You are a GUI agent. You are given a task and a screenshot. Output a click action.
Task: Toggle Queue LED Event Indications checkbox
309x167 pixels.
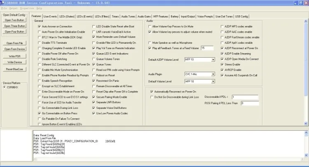click(x=94, y=54)
